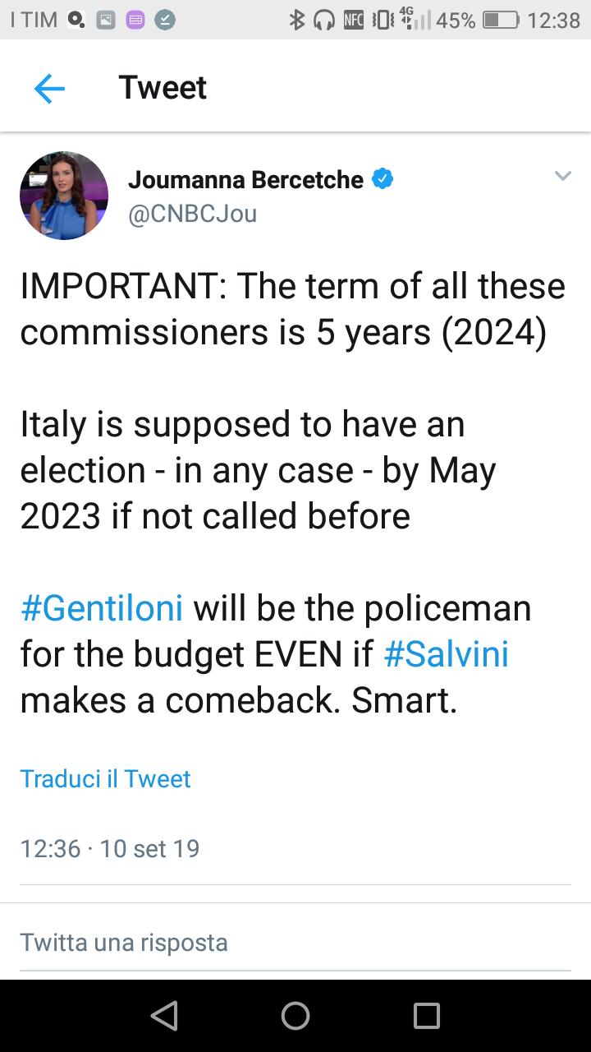Tap the Joumanna Bercetche display name
The width and height of the screenshot is (591, 1052).
pyautogui.click(x=245, y=179)
